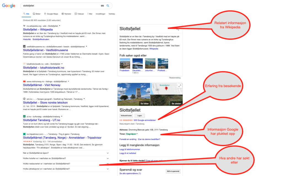Viewport: 281px width, 176px height.
Task: Expand question about hotels near Slottsfjelltårnet
Action: click(x=66, y=158)
